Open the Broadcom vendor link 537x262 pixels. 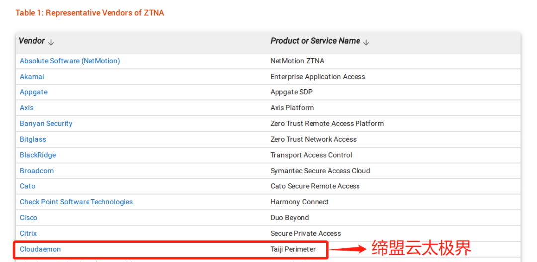37,171
